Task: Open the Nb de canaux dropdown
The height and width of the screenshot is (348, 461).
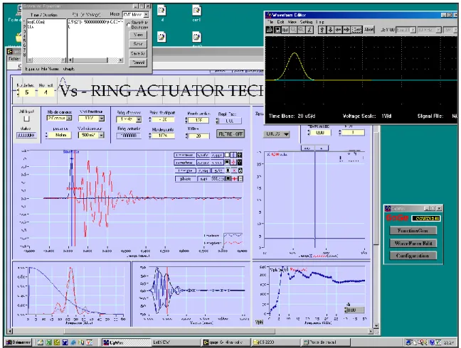Action: pos(59,118)
